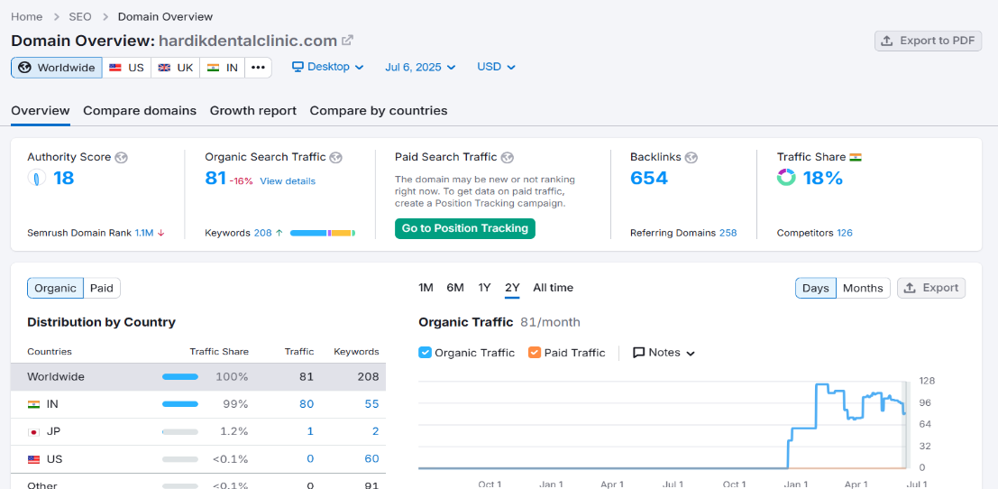
Task: Uncheck the Organic Traffic checkbox
Action: point(426,353)
